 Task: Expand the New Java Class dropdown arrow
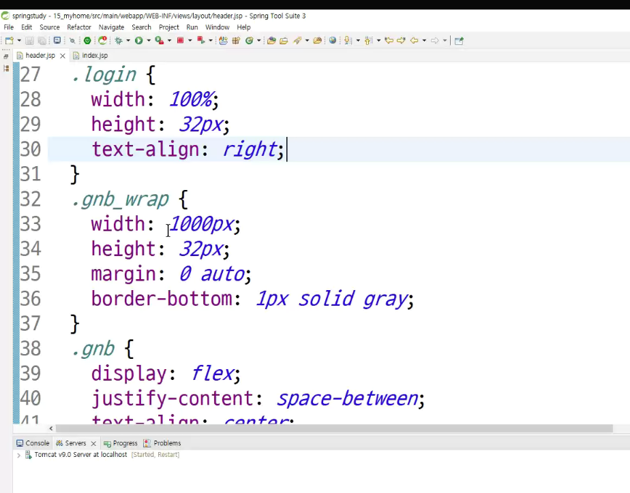259,40
